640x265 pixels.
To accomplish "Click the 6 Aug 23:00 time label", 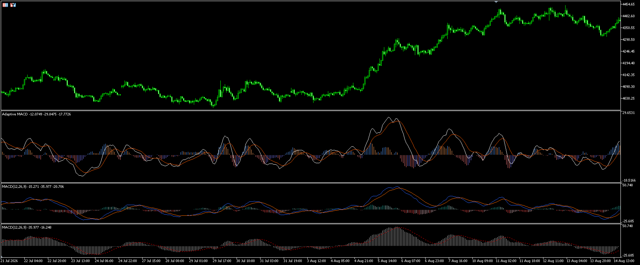I will click(x=434, y=261).
